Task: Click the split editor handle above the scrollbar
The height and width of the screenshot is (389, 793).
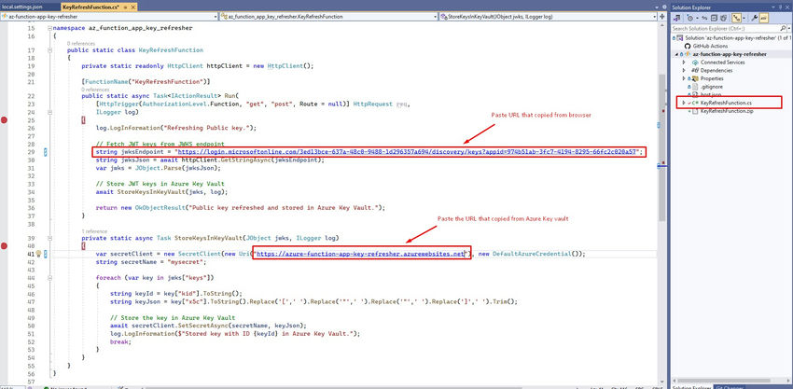Action: (664, 17)
